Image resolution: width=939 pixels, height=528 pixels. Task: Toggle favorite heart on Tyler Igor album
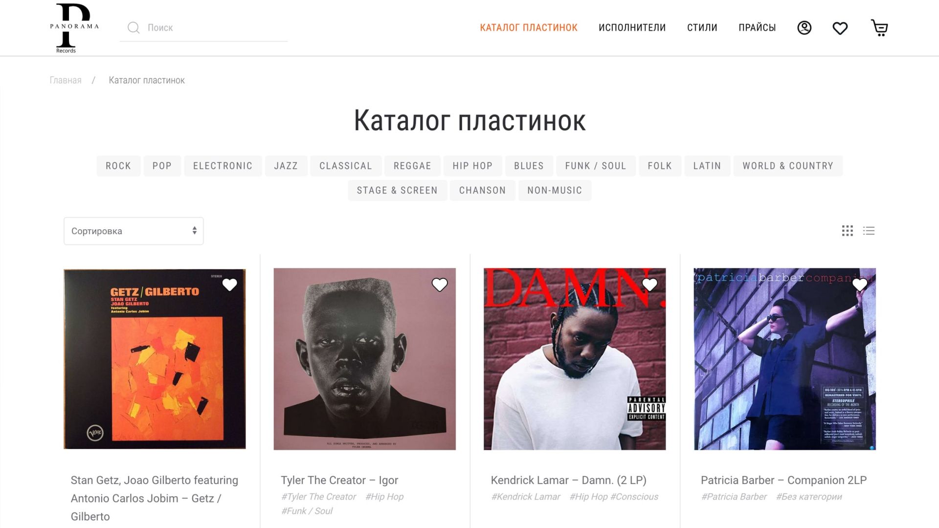439,285
